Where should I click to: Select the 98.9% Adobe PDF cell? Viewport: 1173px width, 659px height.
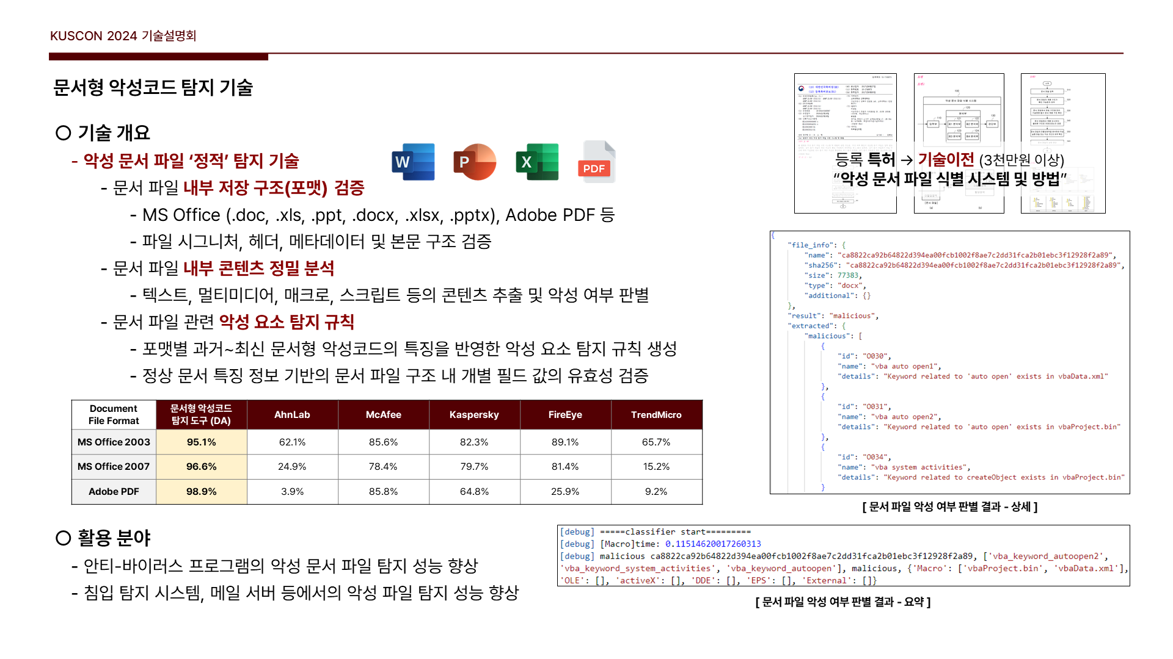tap(201, 491)
